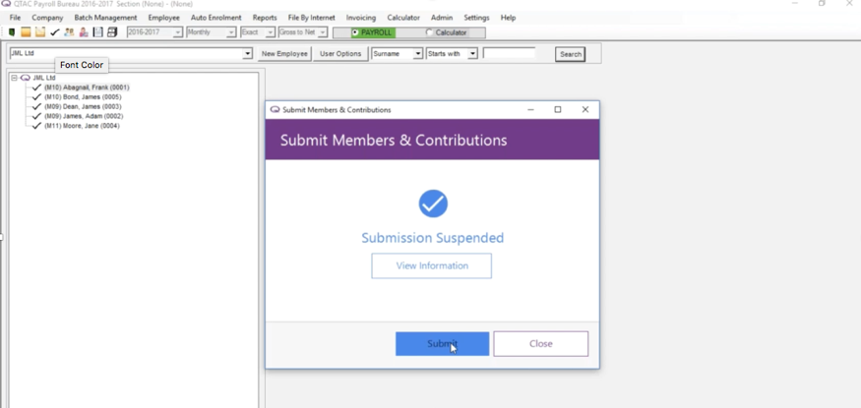Open the Auto Enrolment menu
Screen dimensions: 861x408
coord(215,18)
